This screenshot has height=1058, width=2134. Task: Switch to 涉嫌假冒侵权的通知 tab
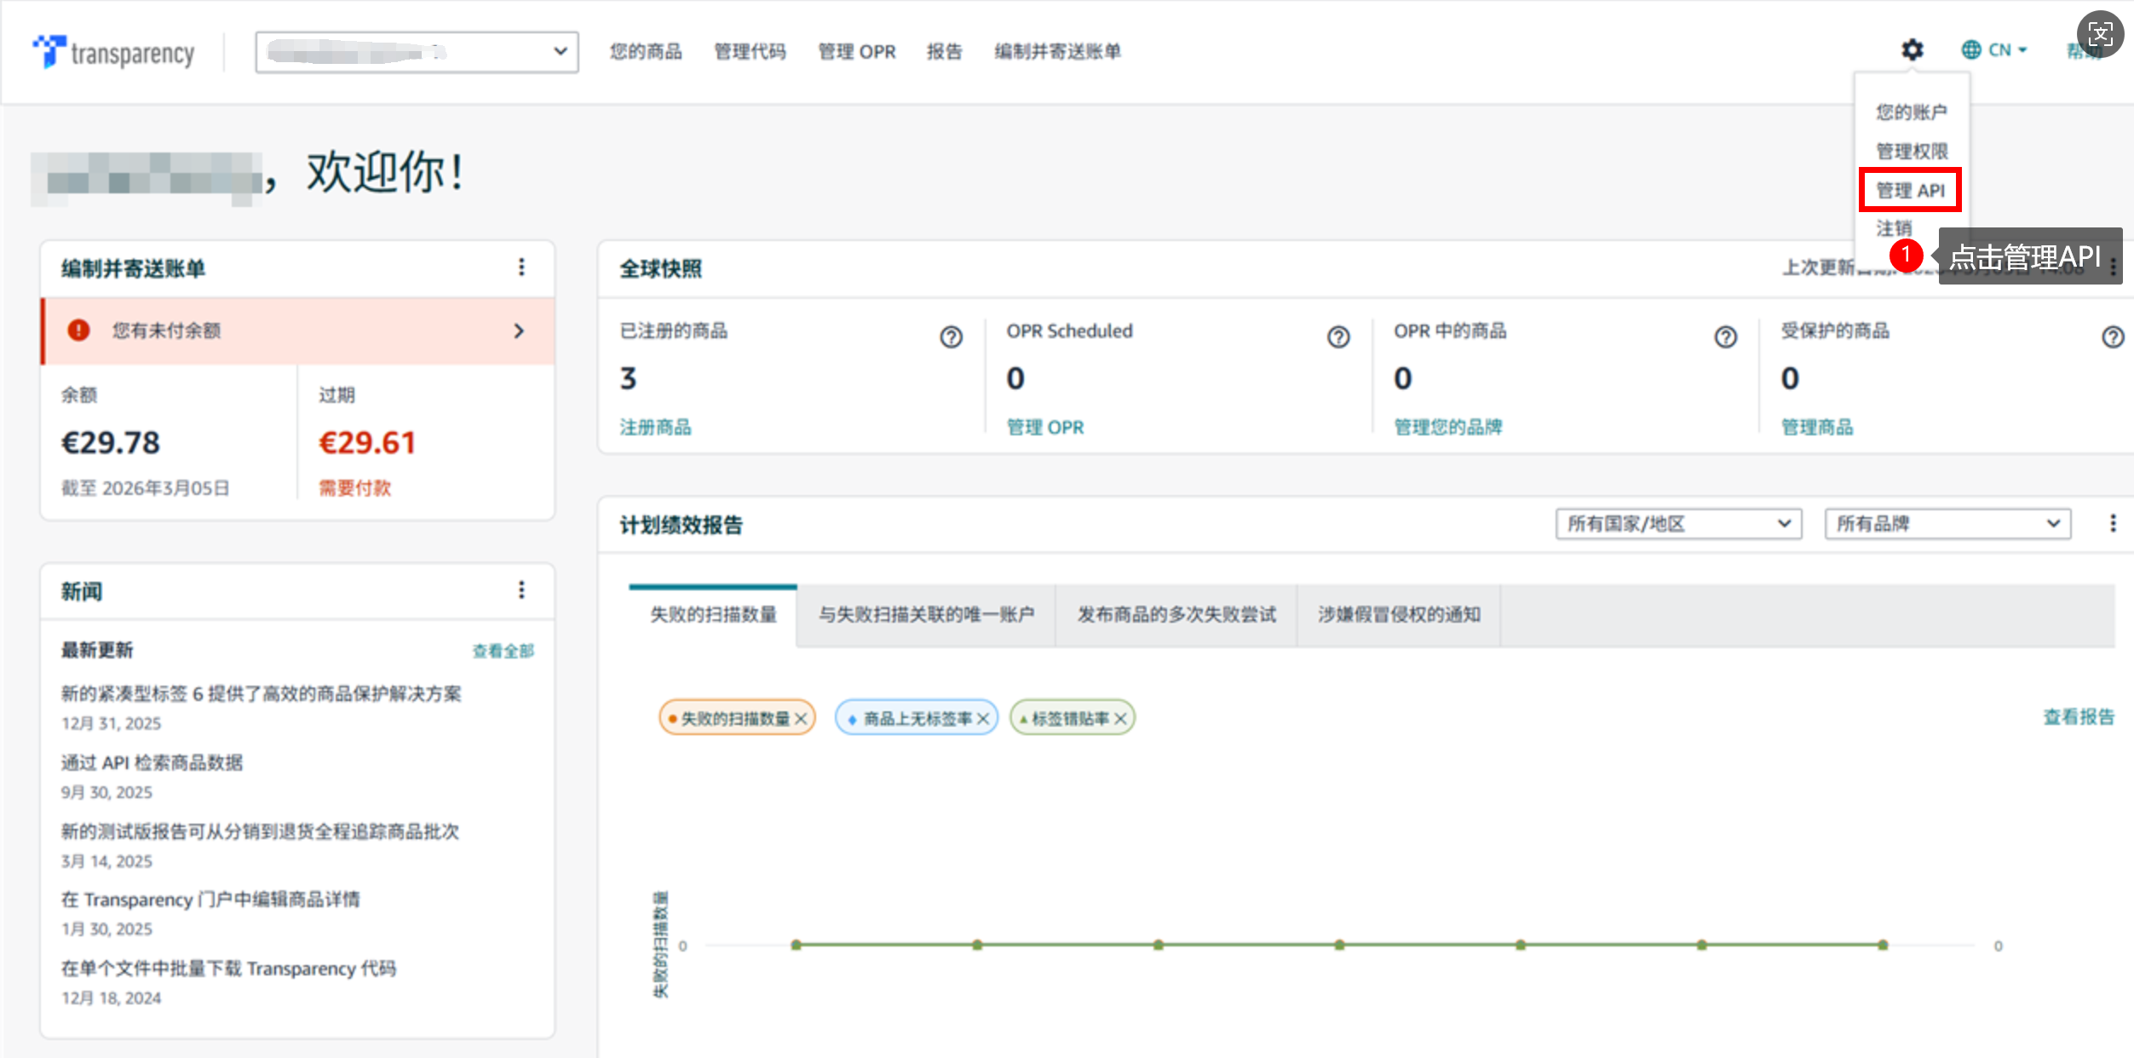1398,614
